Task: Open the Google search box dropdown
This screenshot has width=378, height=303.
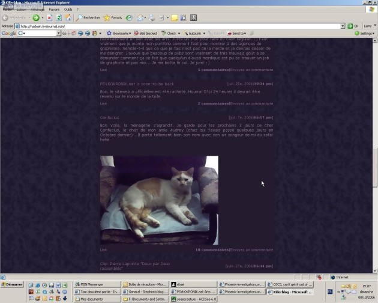Action: pos(58,33)
